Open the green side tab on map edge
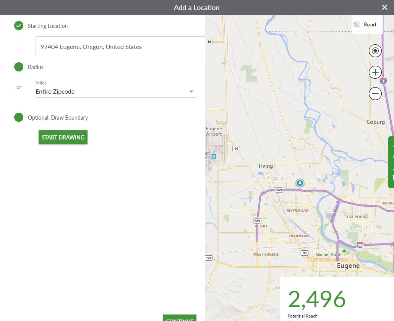Screen dimensions: 394x321 391,162
